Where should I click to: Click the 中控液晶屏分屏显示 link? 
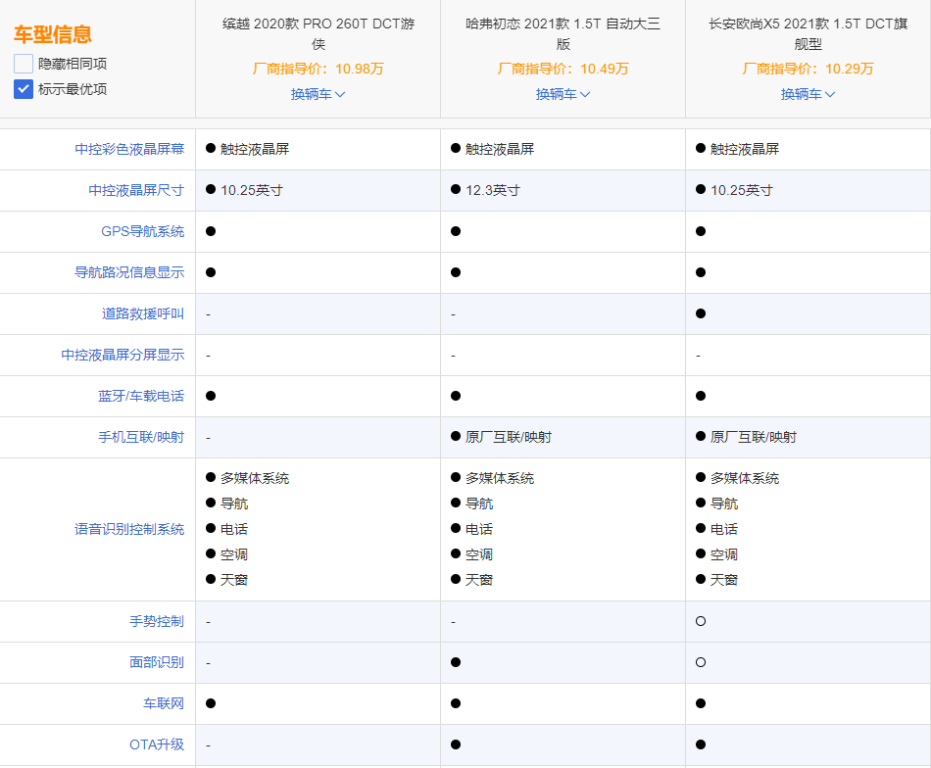(122, 355)
